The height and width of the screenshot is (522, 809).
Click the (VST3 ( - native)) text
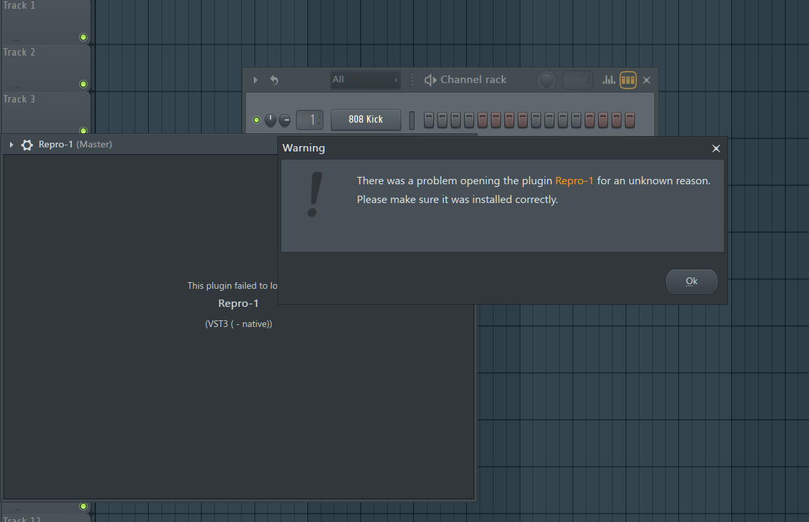(x=238, y=324)
